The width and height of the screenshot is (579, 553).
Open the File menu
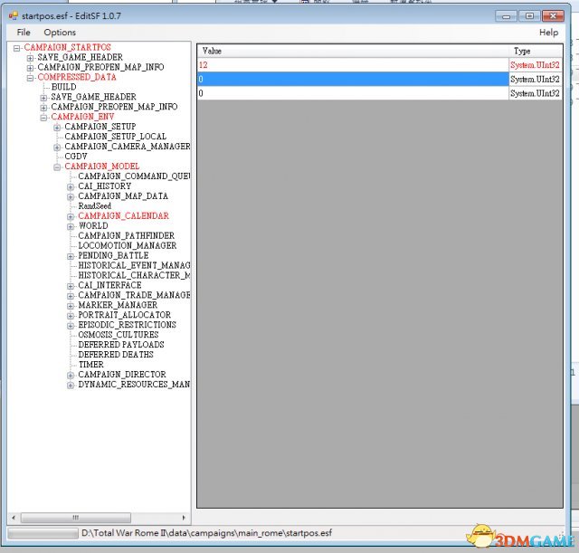[24, 33]
